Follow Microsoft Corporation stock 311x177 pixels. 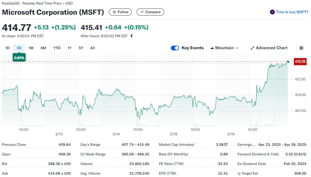(x=120, y=12)
